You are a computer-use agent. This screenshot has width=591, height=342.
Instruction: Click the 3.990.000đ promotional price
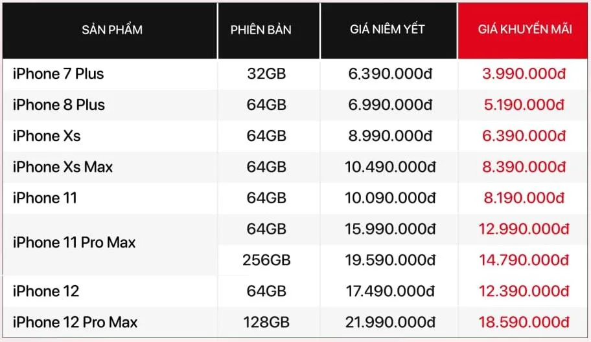[524, 74]
